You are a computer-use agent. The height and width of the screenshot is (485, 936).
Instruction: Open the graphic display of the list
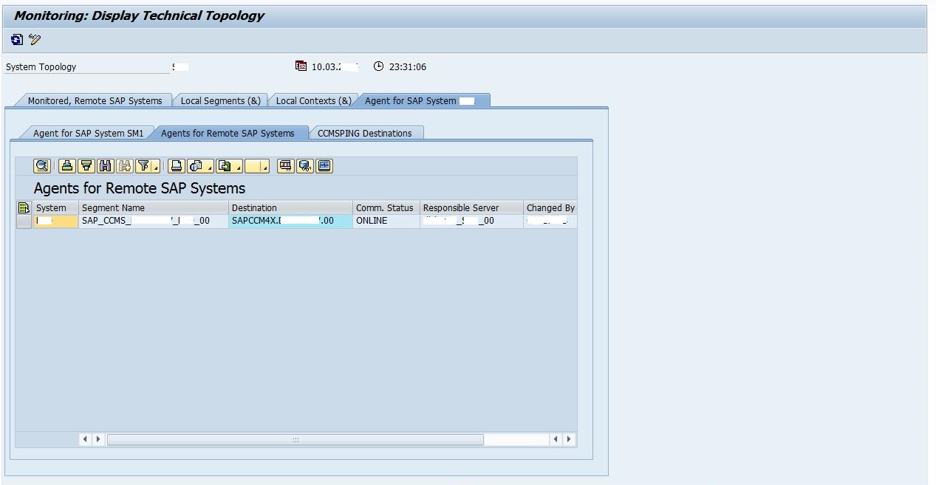tap(324, 165)
